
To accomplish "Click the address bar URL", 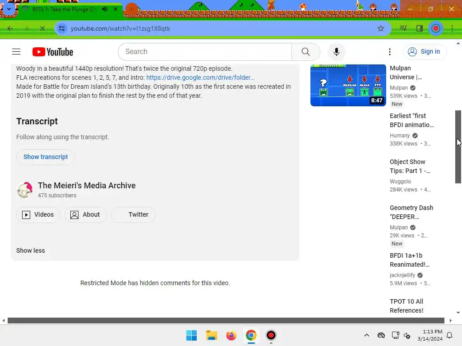I will [x=120, y=28].
